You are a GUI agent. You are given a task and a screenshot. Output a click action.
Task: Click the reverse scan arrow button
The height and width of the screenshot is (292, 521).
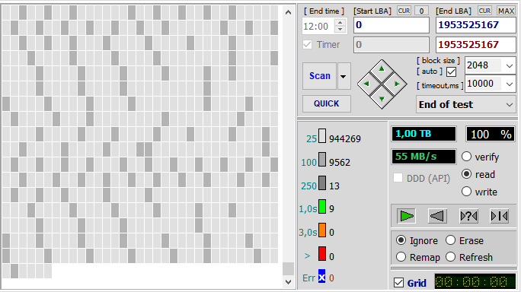click(437, 216)
